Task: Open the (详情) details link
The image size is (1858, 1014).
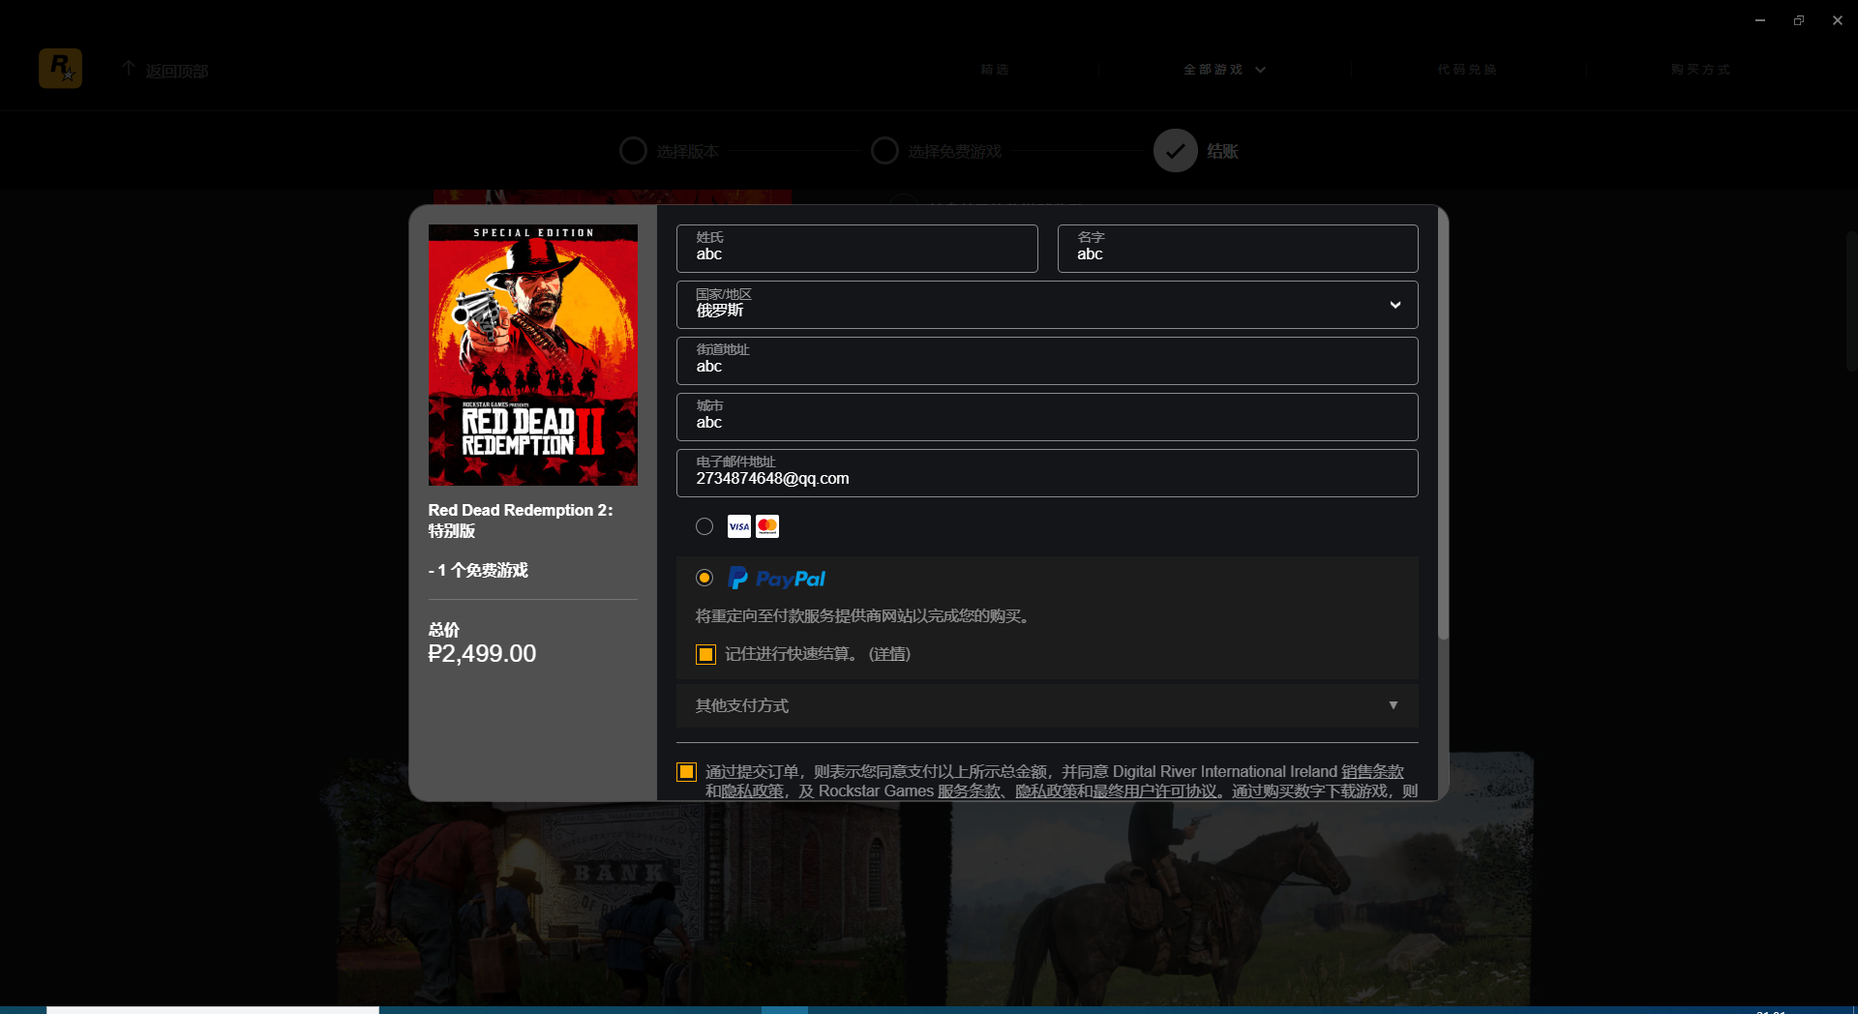Action: [x=889, y=655]
